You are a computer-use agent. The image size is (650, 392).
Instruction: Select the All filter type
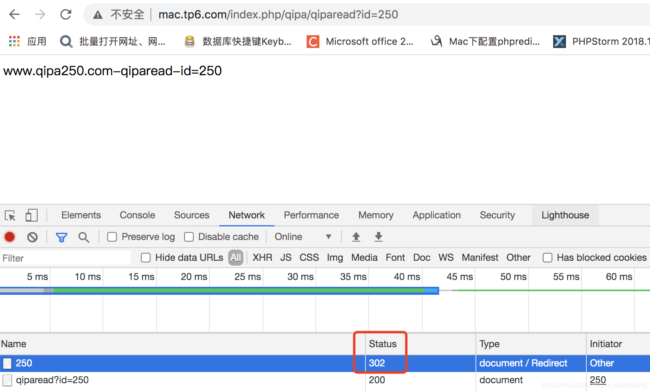[x=236, y=258]
